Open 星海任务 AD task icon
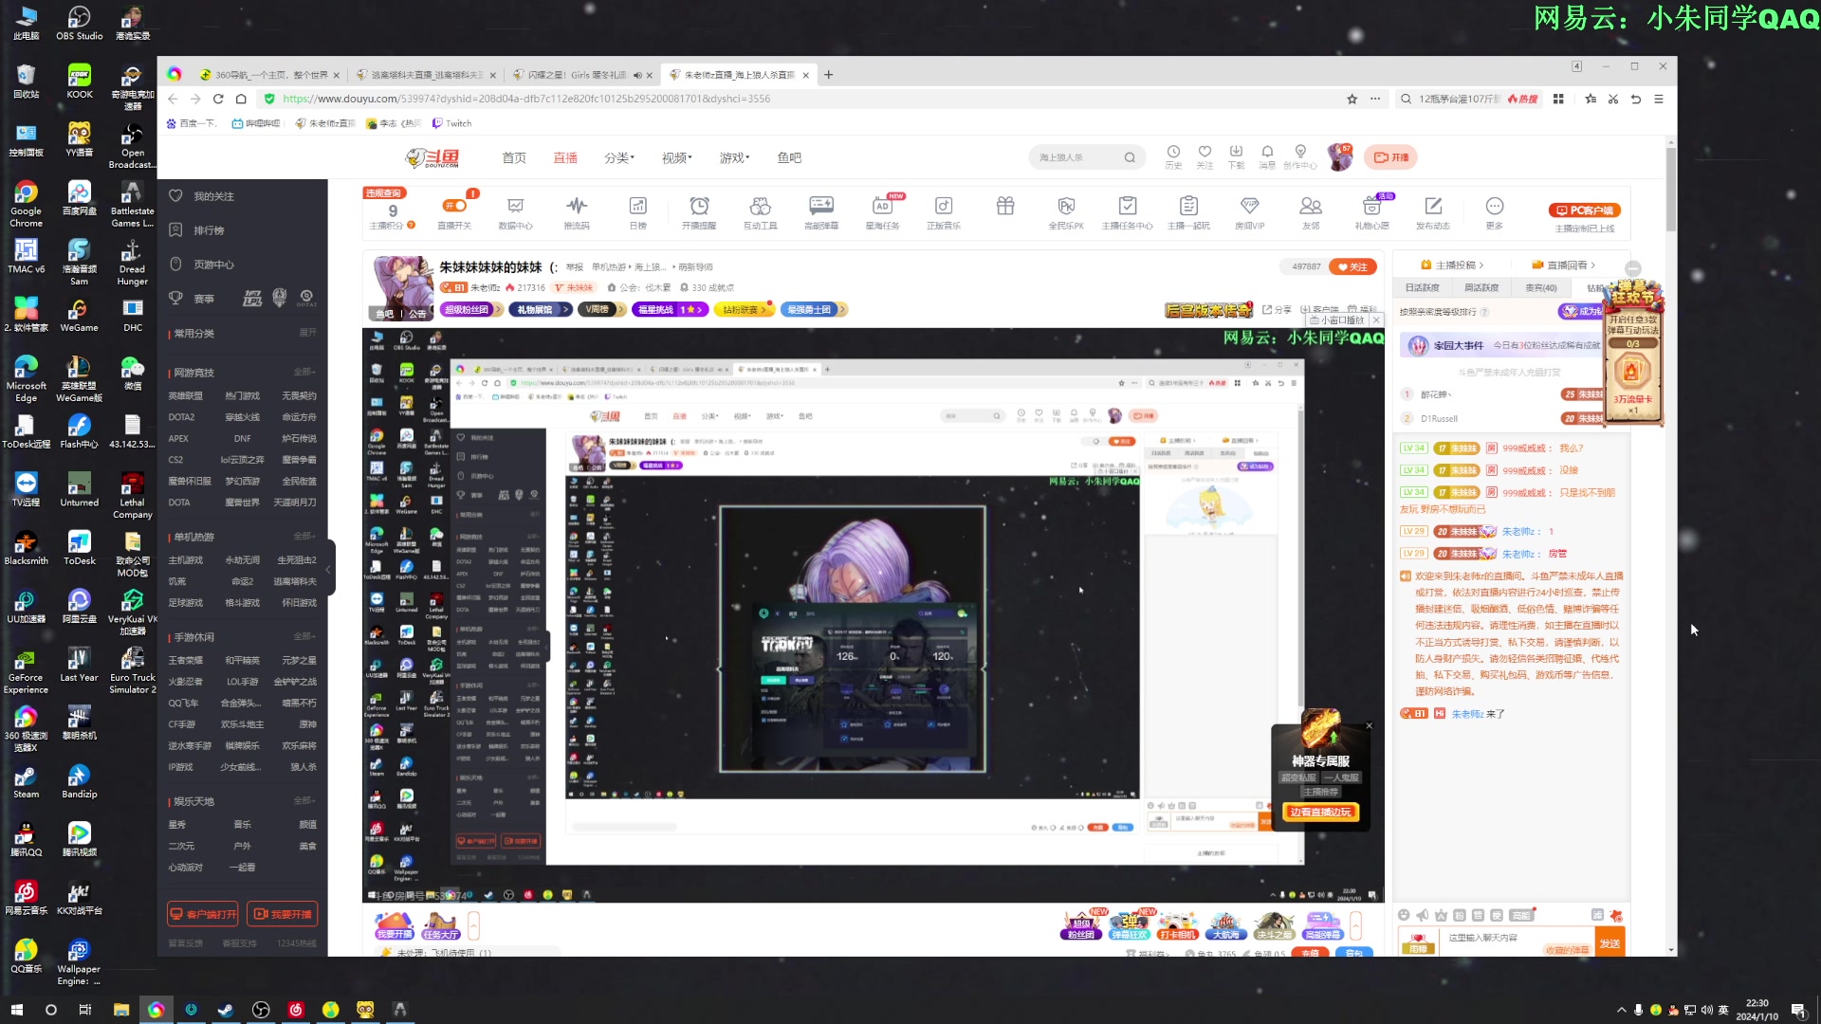Viewport: 1821px width, 1024px height. tap(882, 206)
